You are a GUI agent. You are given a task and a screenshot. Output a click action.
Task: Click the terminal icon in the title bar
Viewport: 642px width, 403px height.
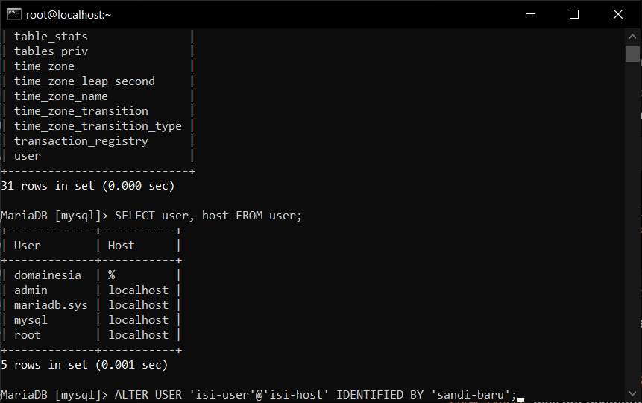[x=13, y=14]
